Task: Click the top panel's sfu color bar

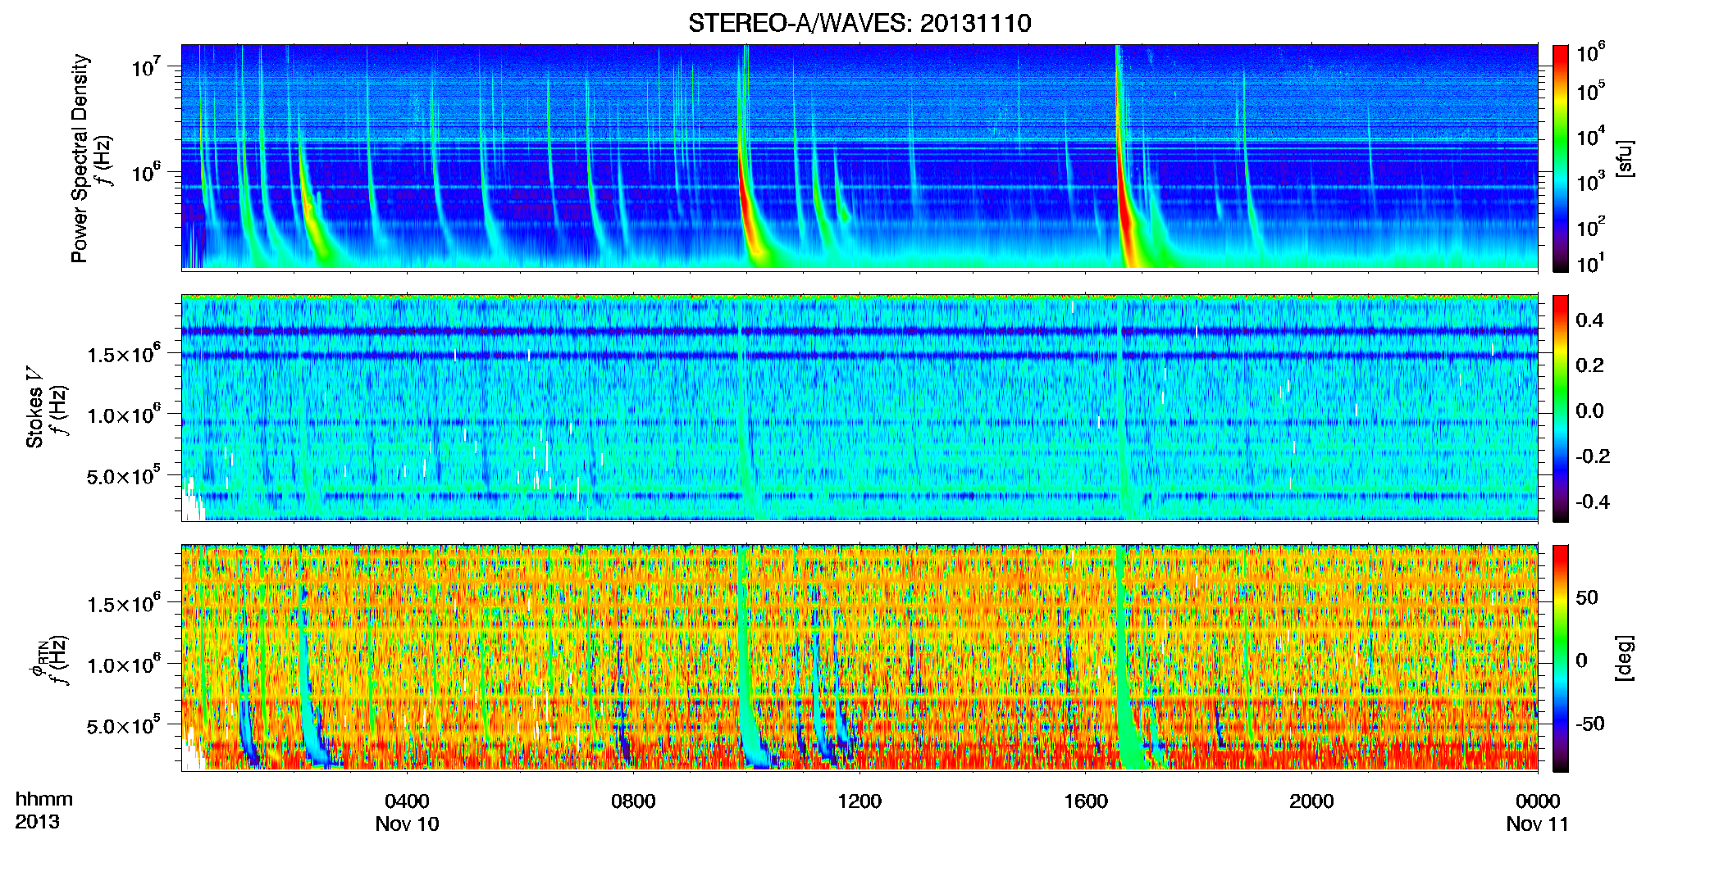Action: [1561, 158]
